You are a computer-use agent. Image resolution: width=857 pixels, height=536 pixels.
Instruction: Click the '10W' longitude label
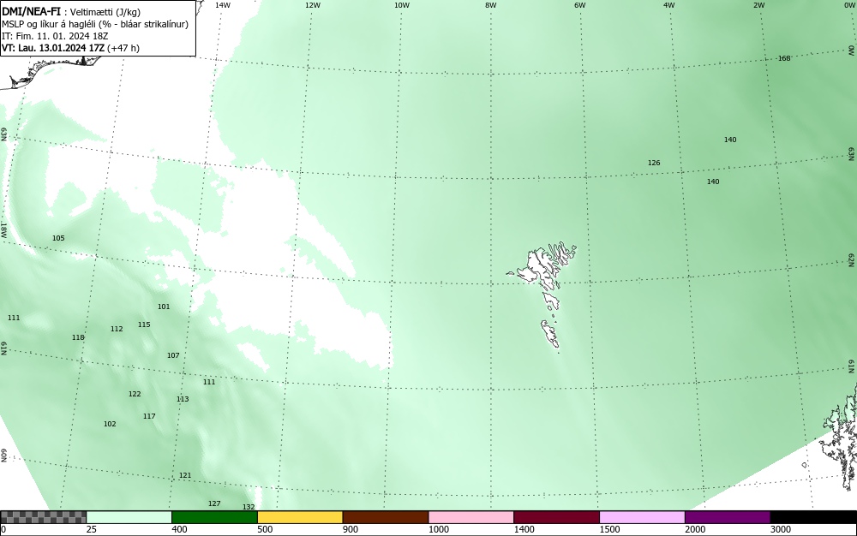coord(402,5)
